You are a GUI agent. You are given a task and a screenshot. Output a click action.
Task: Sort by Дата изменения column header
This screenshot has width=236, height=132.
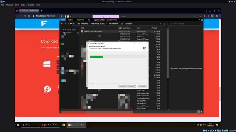(x=125, y=28)
